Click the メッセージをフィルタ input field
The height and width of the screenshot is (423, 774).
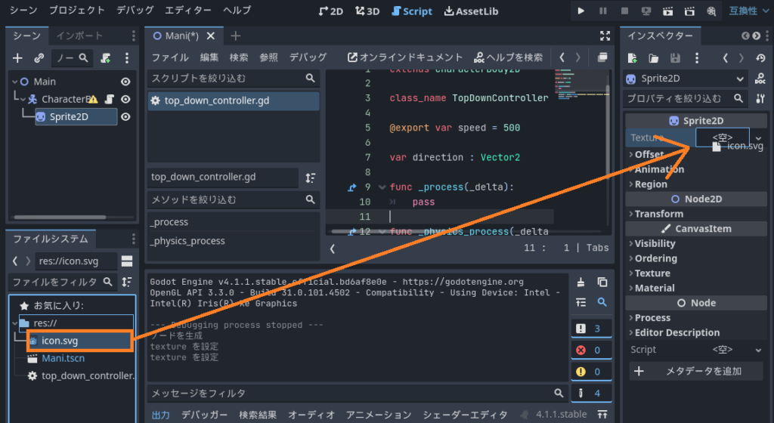[358, 393]
